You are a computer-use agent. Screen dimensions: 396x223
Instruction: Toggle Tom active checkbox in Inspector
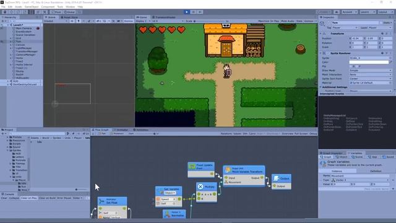(x=329, y=22)
